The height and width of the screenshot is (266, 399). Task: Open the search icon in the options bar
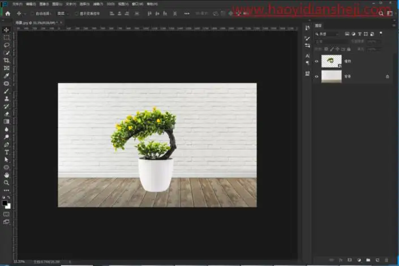click(x=381, y=14)
